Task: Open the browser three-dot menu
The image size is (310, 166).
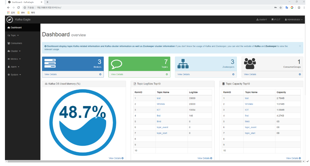Action: (x=304, y=7)
